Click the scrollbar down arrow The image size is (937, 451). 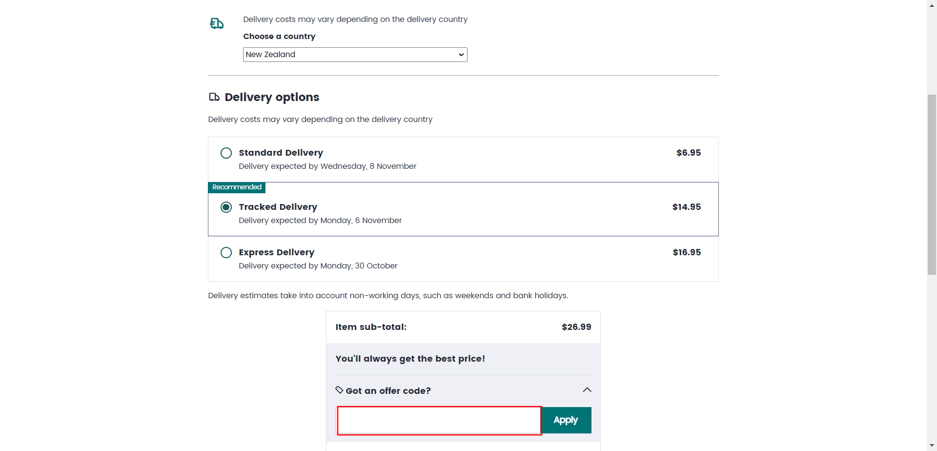tap(931, 446)
